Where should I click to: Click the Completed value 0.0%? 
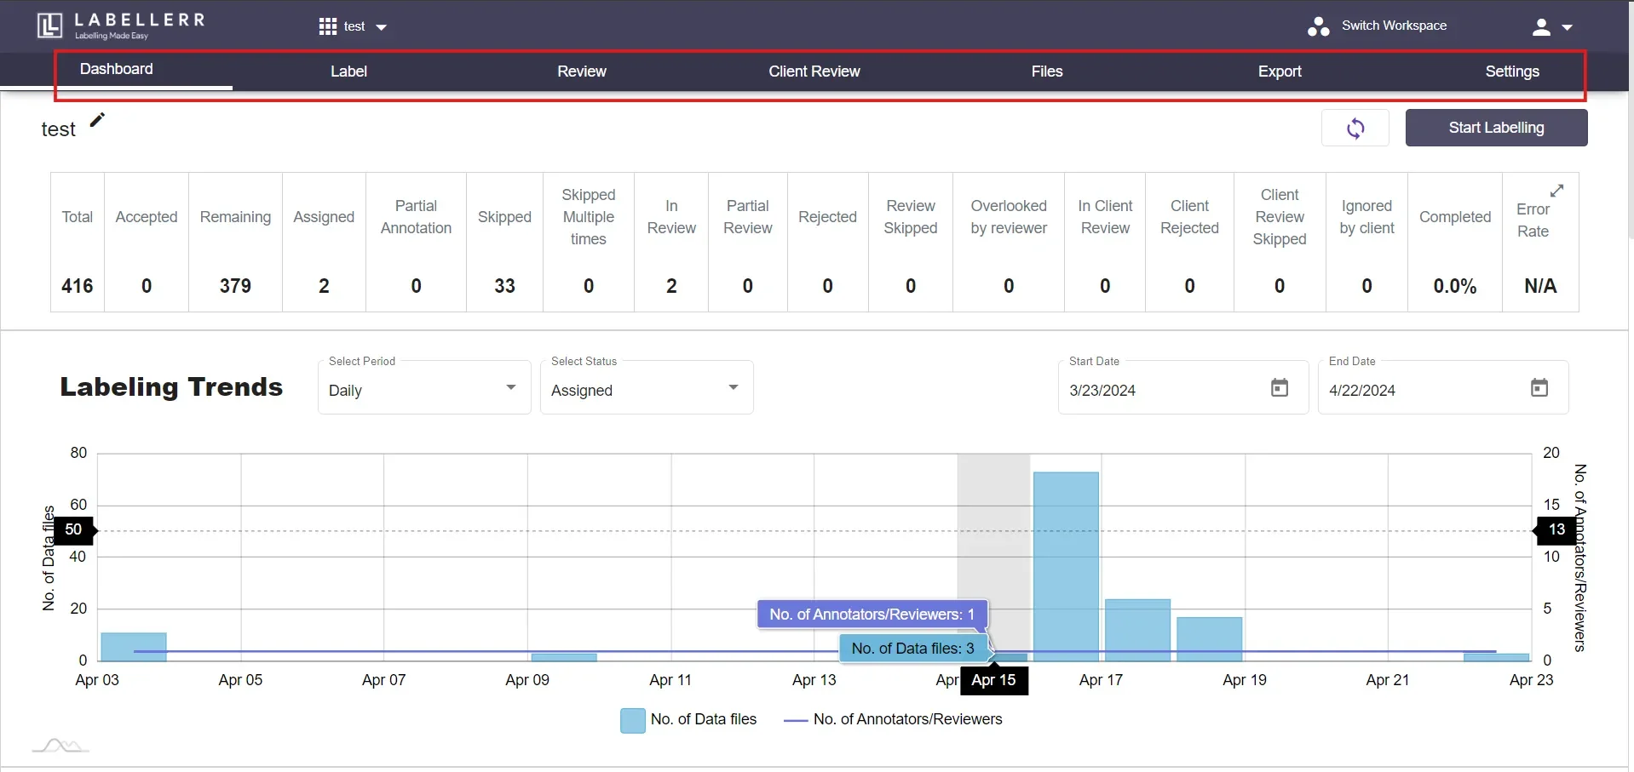point(1455,286)
